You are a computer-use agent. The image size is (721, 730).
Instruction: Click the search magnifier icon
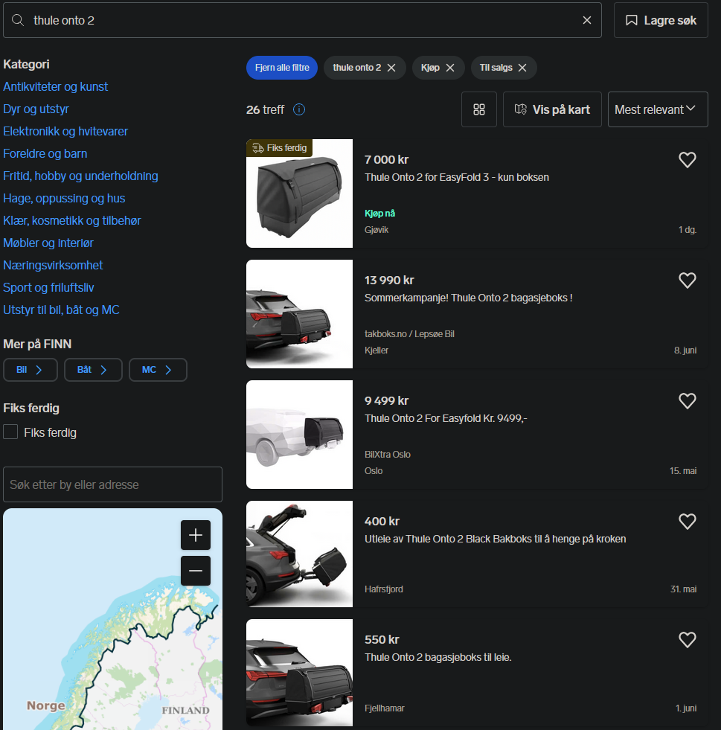pyautogui.click(x=18, y=21)
